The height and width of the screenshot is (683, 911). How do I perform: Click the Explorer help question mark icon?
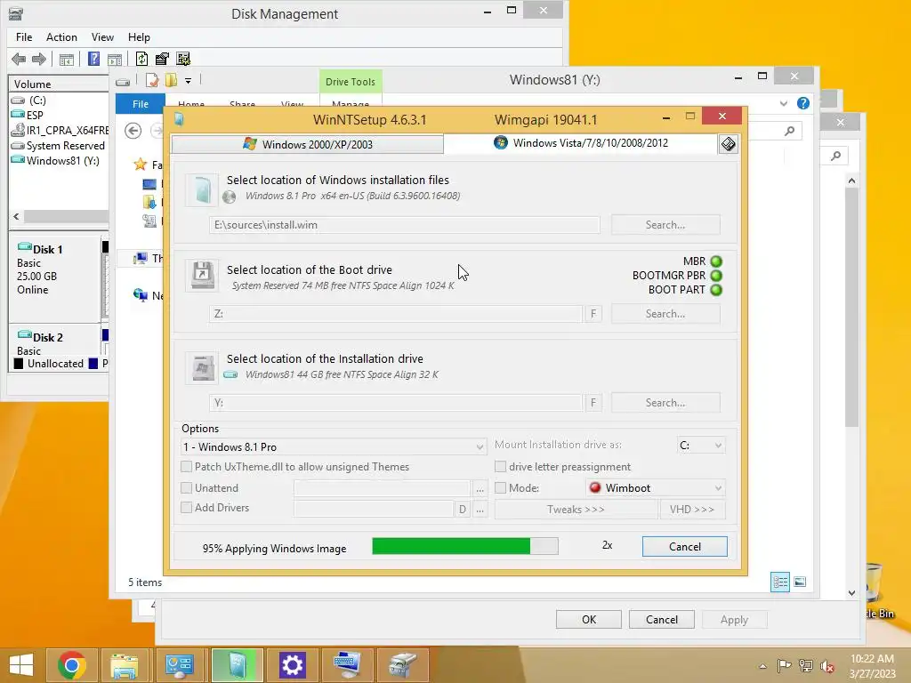point(803,103)
